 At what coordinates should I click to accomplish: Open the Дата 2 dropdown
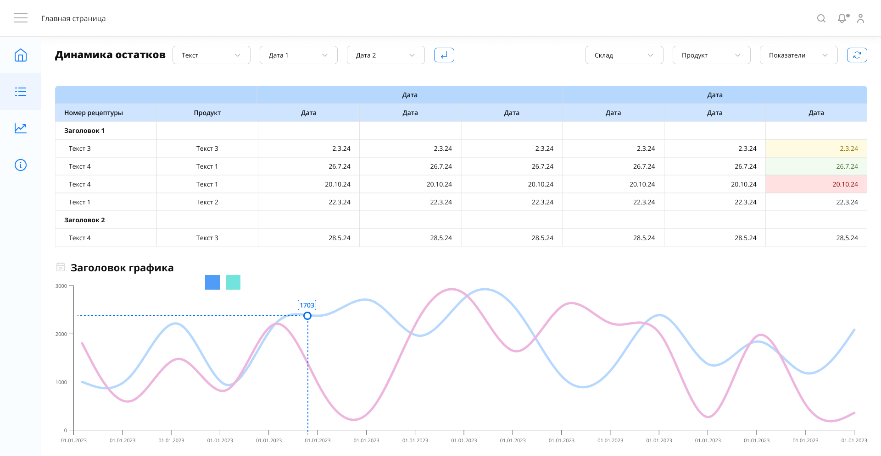pos(385,55)
